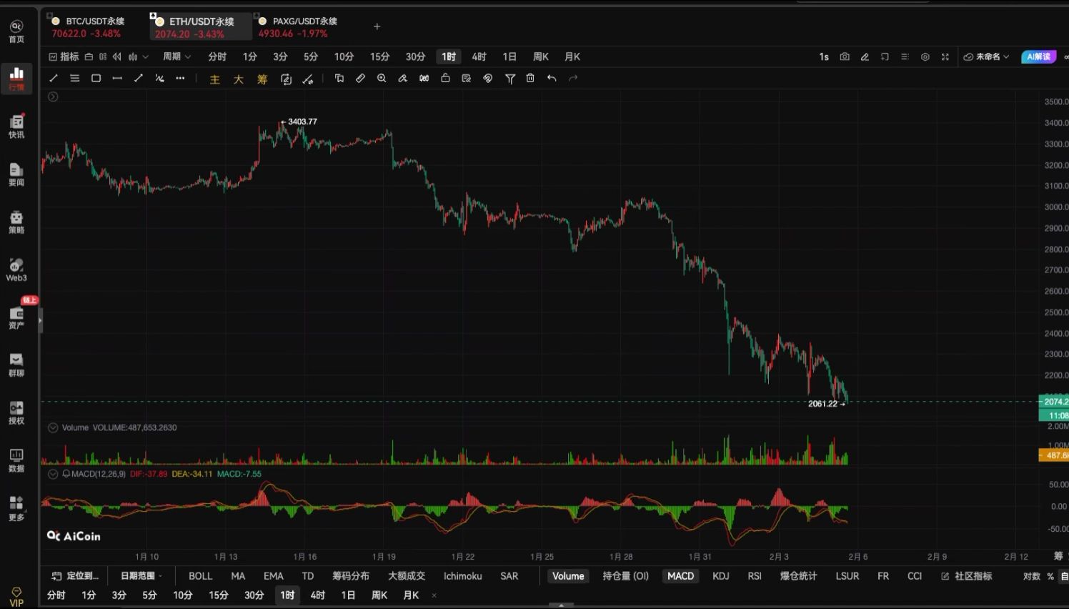1069x609 pixels.
Task: Click the trash delete drawings icon
Action: click(530, 79)
